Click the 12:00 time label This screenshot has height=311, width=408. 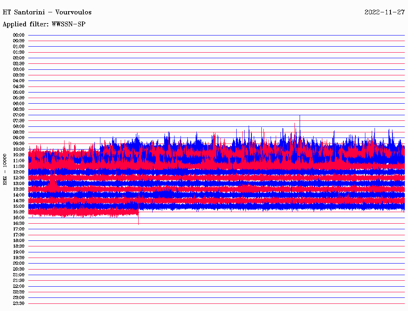pyautogui.click(x=19, y=172)
